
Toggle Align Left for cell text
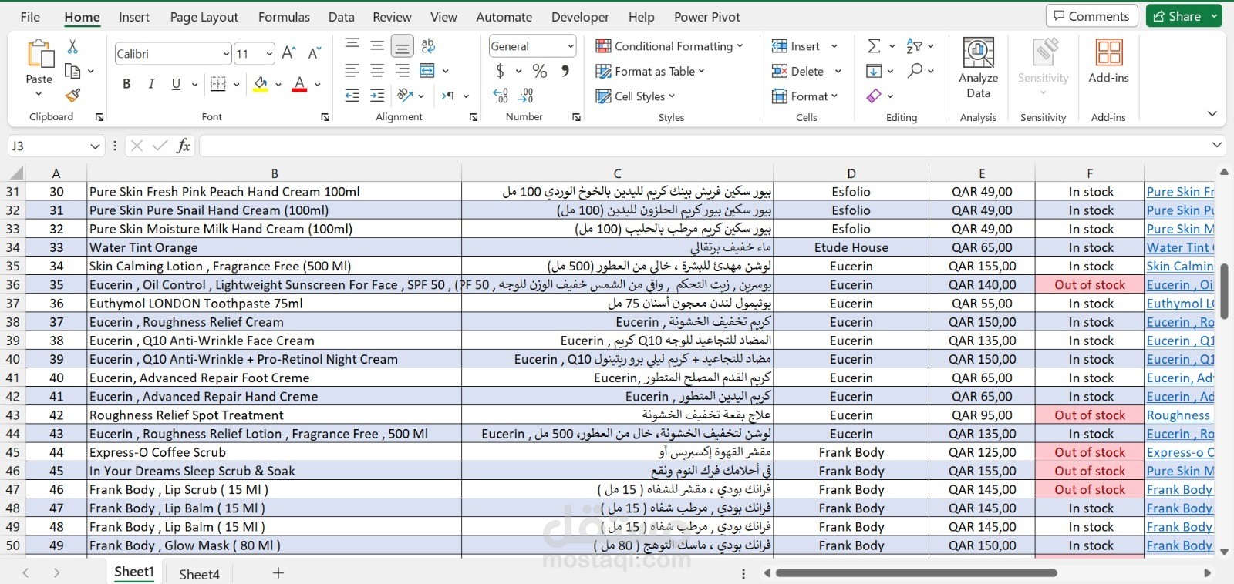tap(352, 71)
